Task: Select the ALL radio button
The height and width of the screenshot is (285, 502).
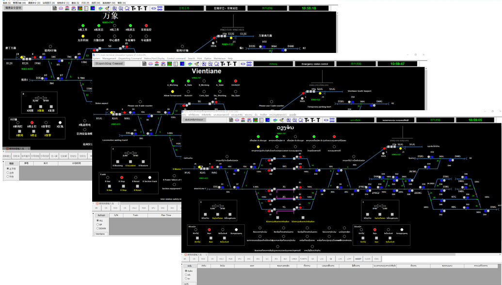Action: click(x=97, y=220)
